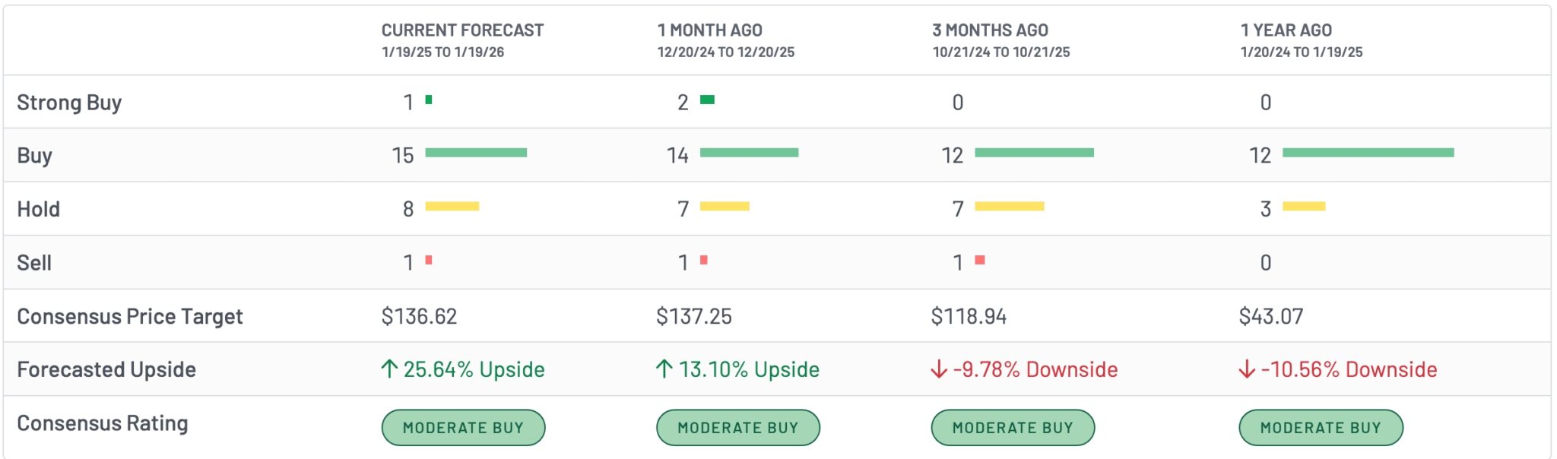Click the current forecast Hold yellow bar
The image size is (1557, 459).
pyautogui.click(x=452, y=206)
